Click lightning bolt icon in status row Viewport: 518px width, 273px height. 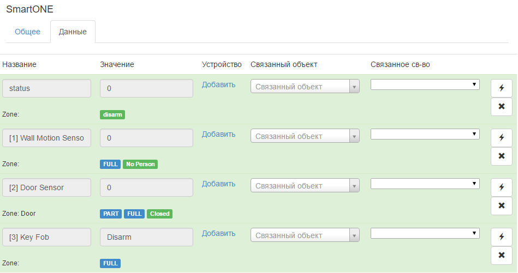501,88
